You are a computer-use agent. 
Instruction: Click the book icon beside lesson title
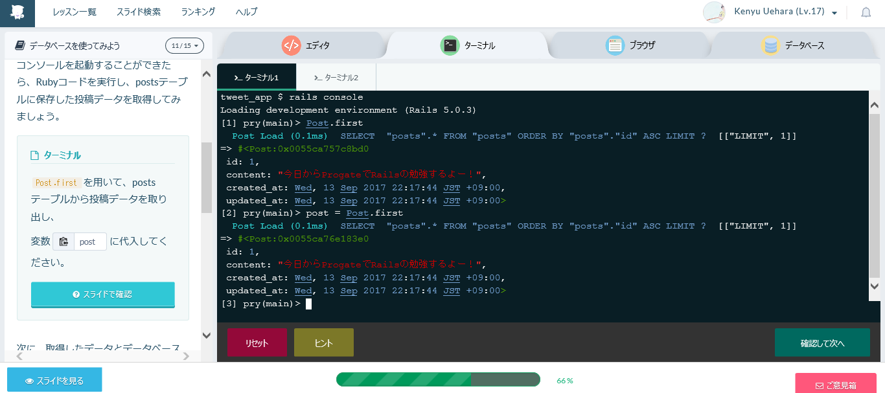click(x=20, y=45)
